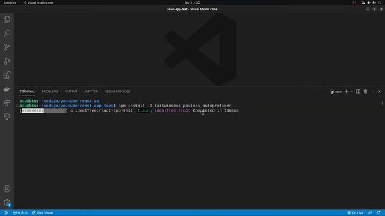
Task: Open the launch profile dropdown arrow
Action: pos(351,92)
